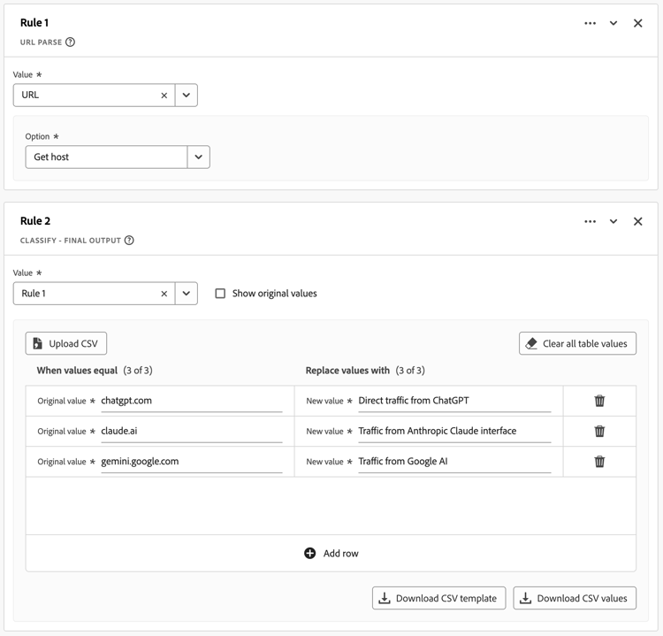Collapse the Rule 1 panel

pyautogui.click(x=613, y=23)
